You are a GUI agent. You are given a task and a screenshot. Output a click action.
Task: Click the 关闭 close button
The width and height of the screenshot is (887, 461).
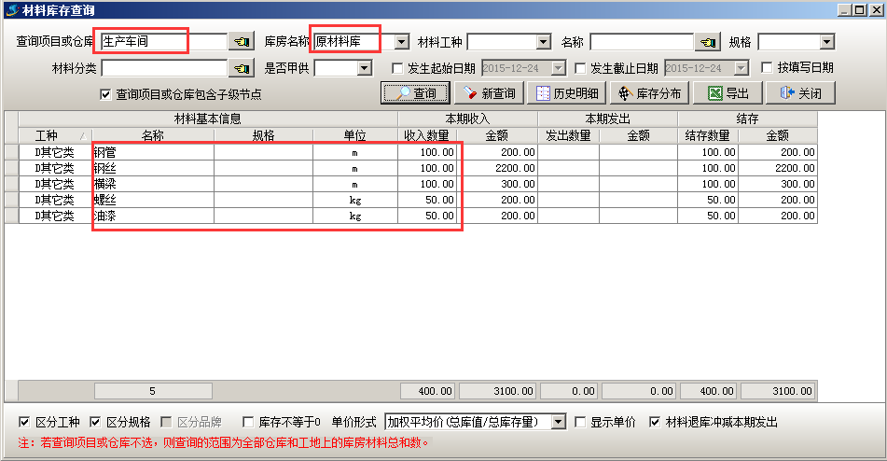point(800,93)
